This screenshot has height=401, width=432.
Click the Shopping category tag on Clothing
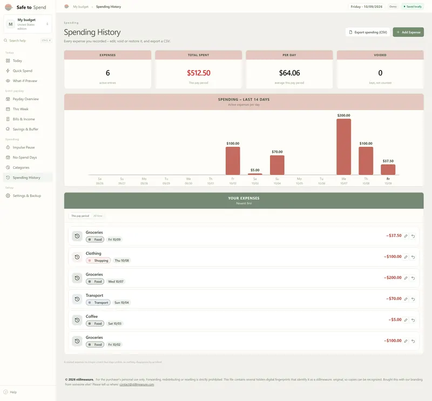tap(98, 261)
